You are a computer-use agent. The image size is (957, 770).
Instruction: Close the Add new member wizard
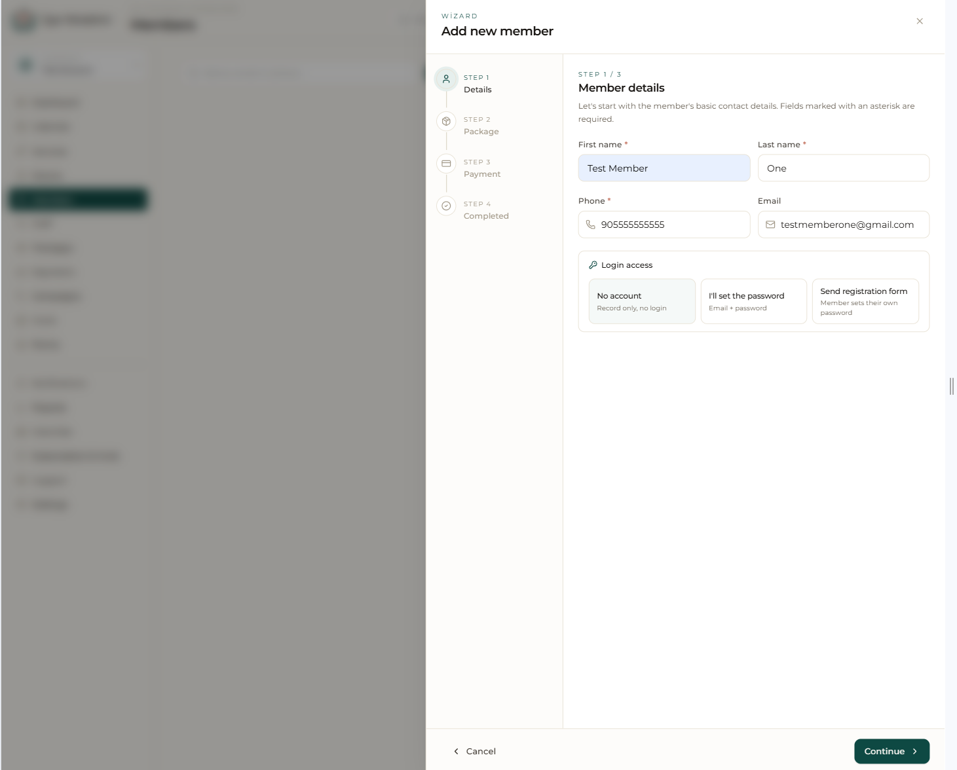tap(920, 21)
